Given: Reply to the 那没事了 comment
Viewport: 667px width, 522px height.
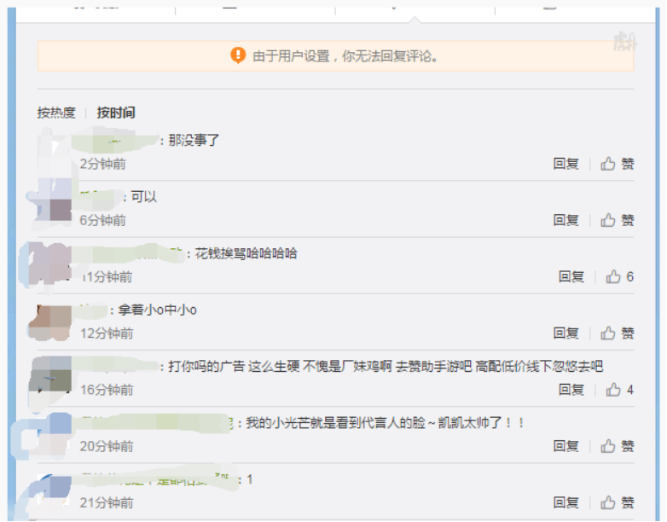Looking at the screenshot, I should point(565,164).
